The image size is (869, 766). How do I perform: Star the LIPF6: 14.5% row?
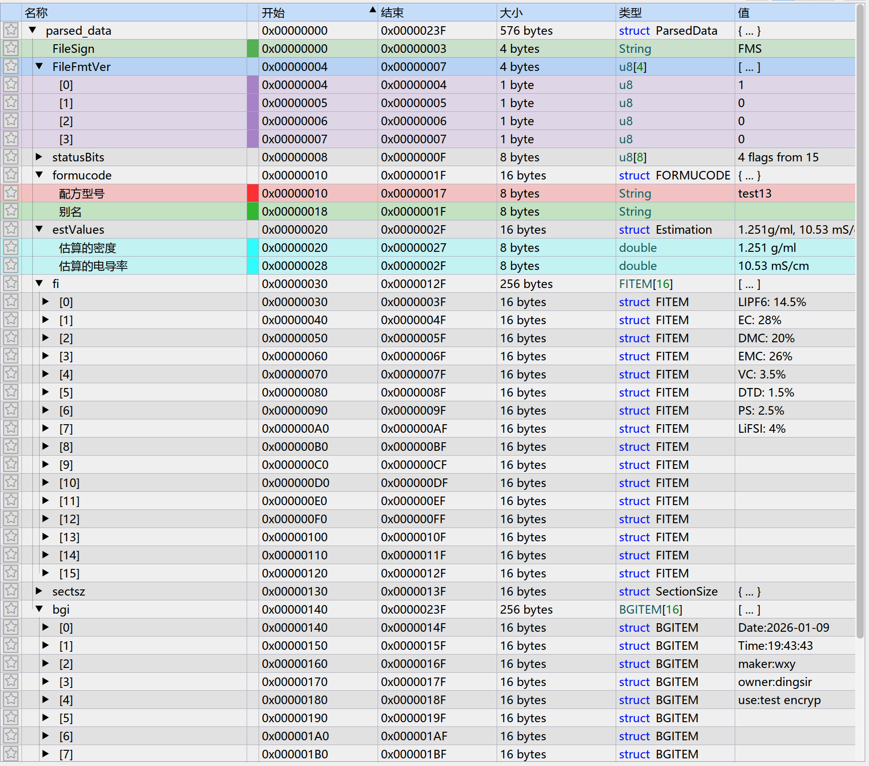[x=11, y=302]
